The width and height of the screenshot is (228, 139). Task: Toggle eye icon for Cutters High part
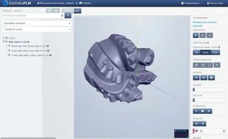pyautogui.click(x=50, y=55)
